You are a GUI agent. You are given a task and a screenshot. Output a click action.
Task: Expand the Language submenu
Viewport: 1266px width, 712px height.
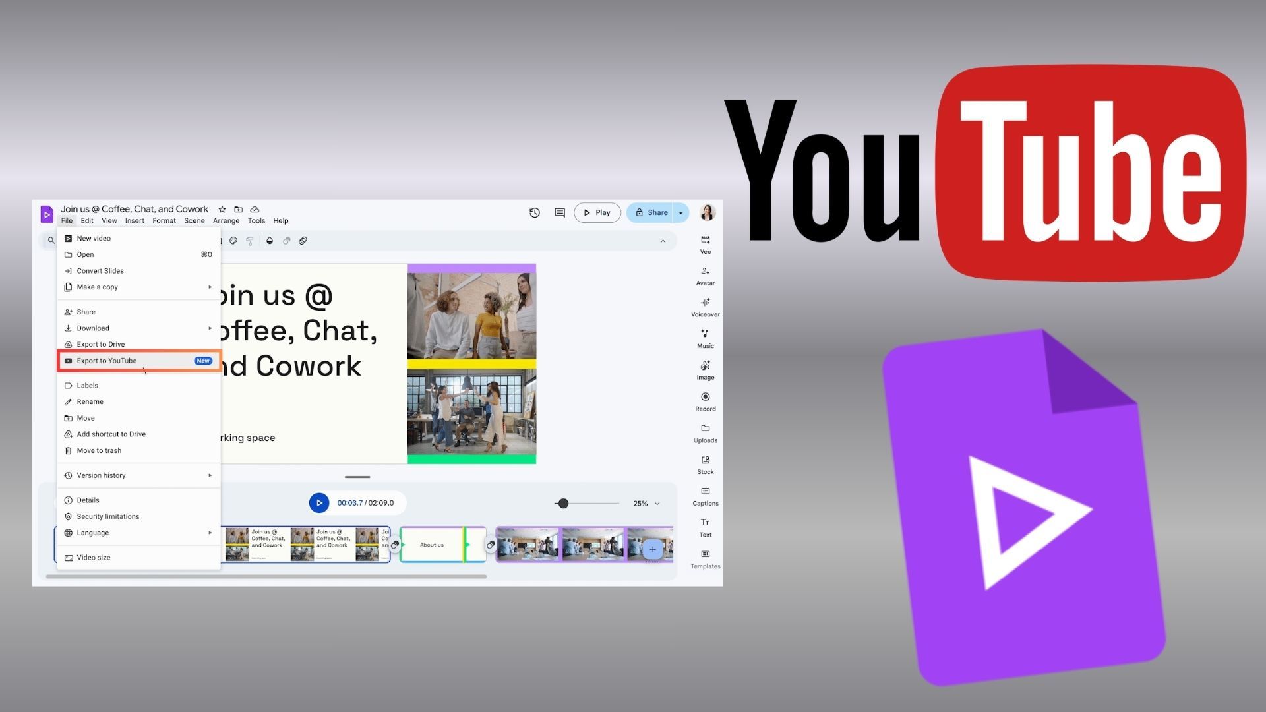click(x=139, y=533)
